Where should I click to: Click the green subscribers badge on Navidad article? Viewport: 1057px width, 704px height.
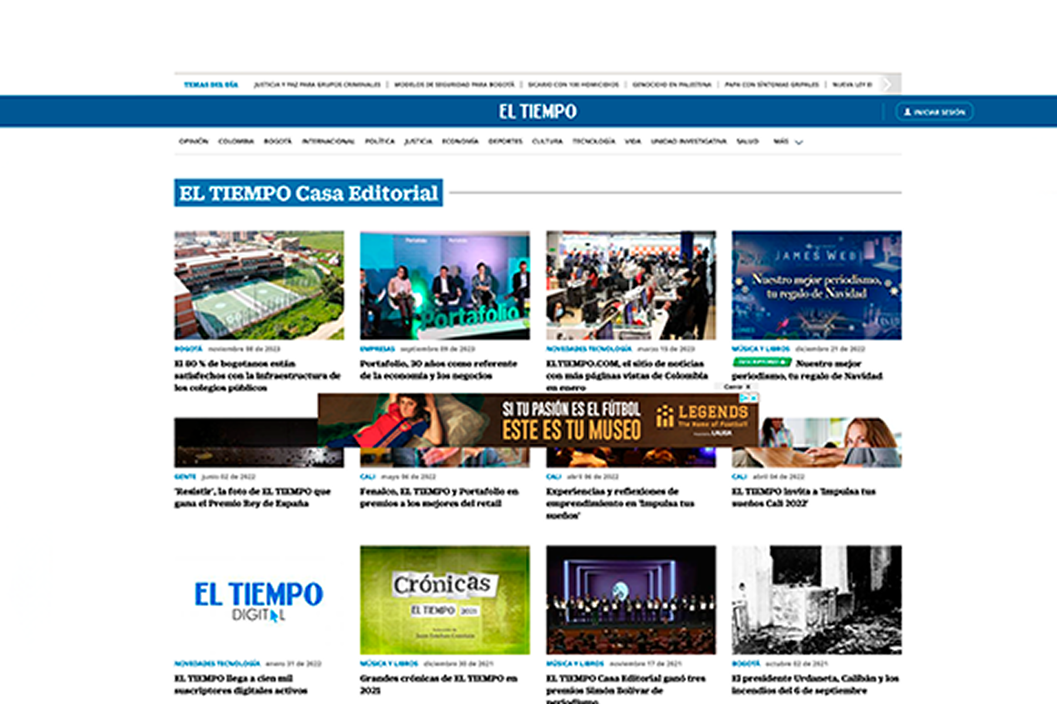point(762,362)
